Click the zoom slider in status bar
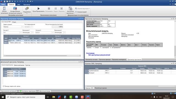Image resolution: width=176 pixels, height=99 pixels. (173, 94)
